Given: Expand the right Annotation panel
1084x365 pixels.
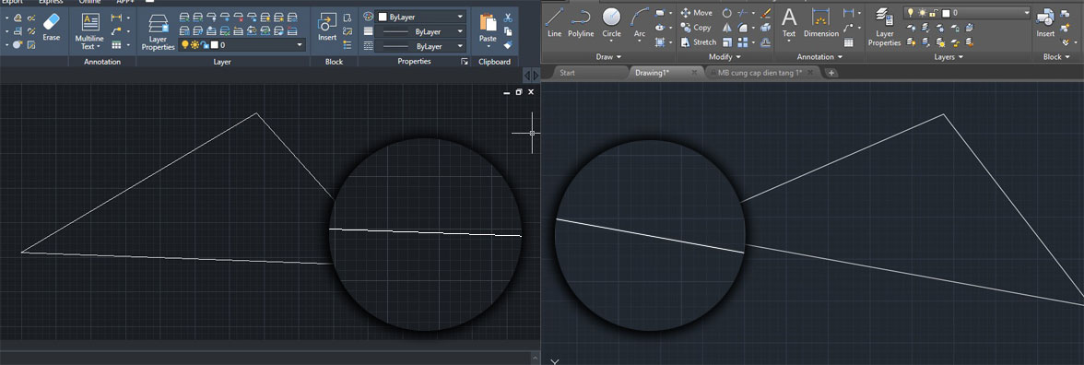Looking at the screenshot, I should [820, 57].
